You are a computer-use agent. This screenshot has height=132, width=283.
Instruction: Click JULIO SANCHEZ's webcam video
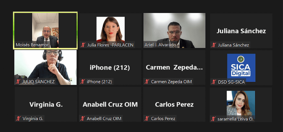[46, 67]
